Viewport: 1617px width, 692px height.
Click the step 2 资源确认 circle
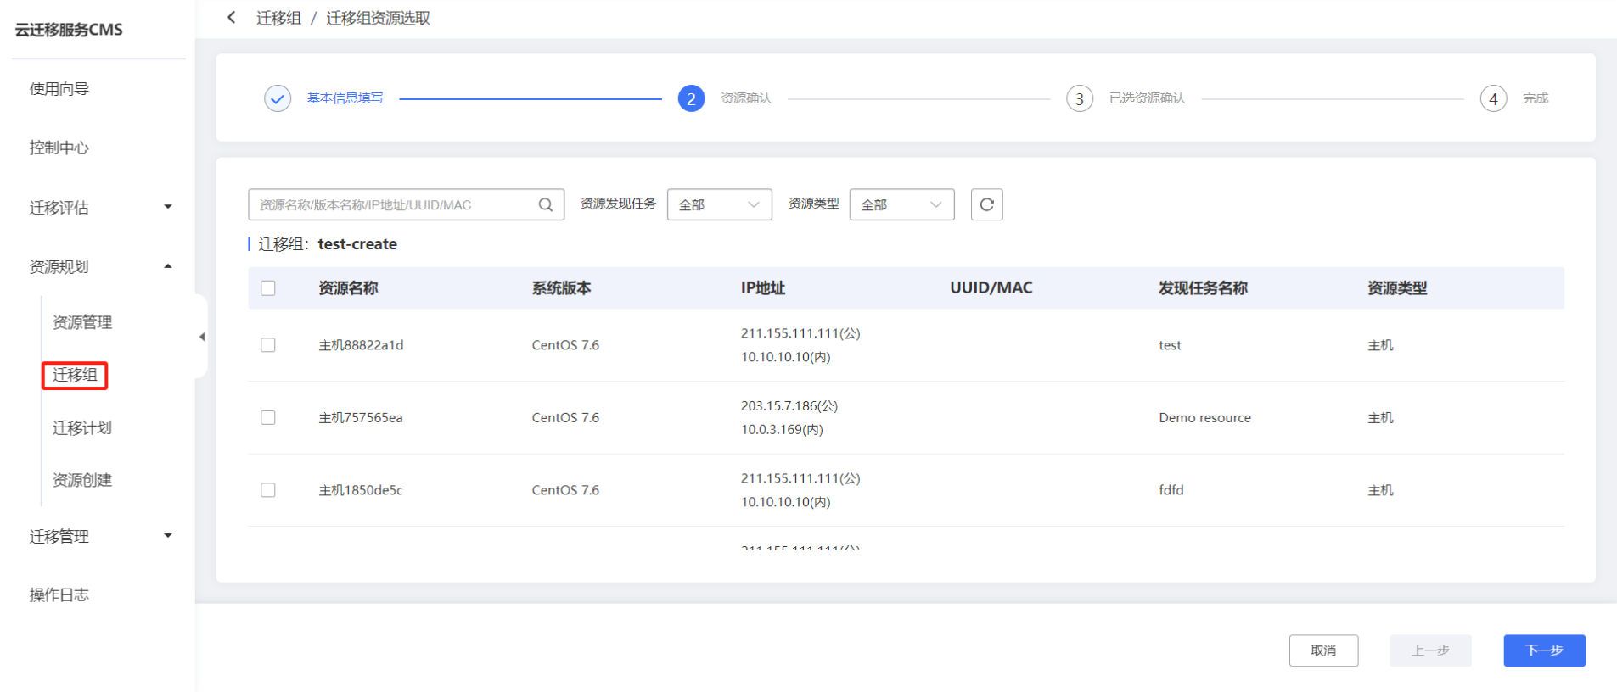click(691, 98)
